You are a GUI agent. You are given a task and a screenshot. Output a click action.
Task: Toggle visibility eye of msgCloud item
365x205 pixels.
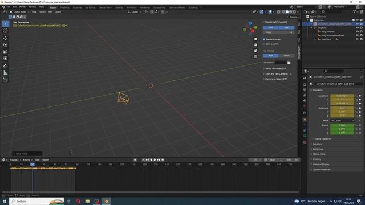tap(357, 39)
